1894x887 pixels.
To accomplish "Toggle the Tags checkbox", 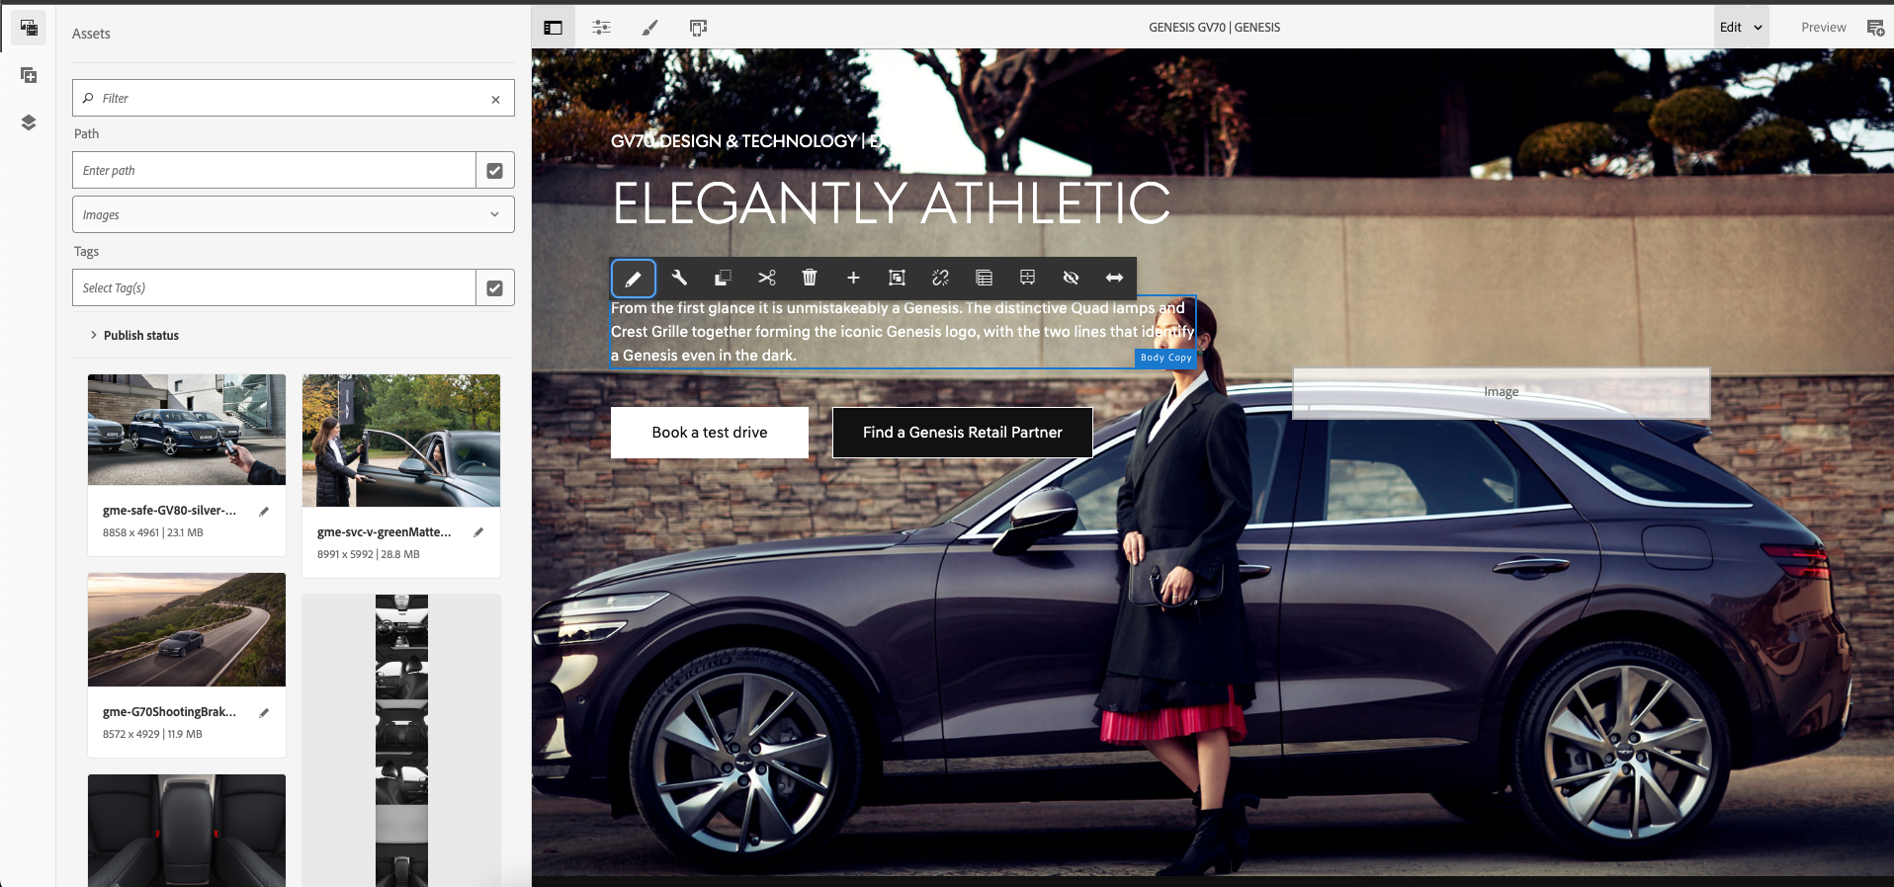I will 495,287.
